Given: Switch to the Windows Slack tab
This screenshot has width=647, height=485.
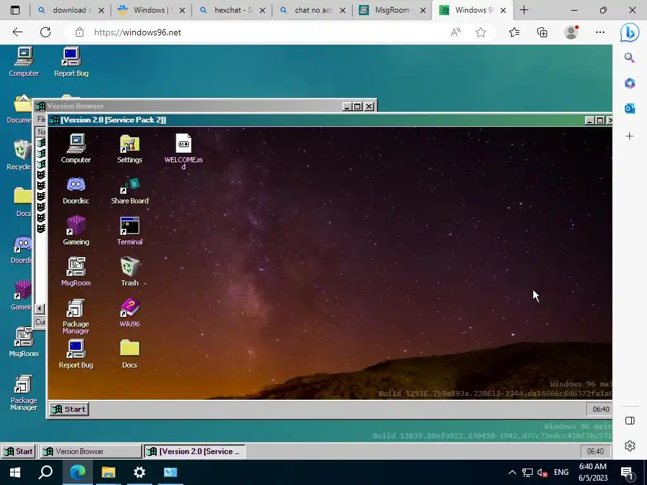Looking at the screenshot, I should pos(150,10).
